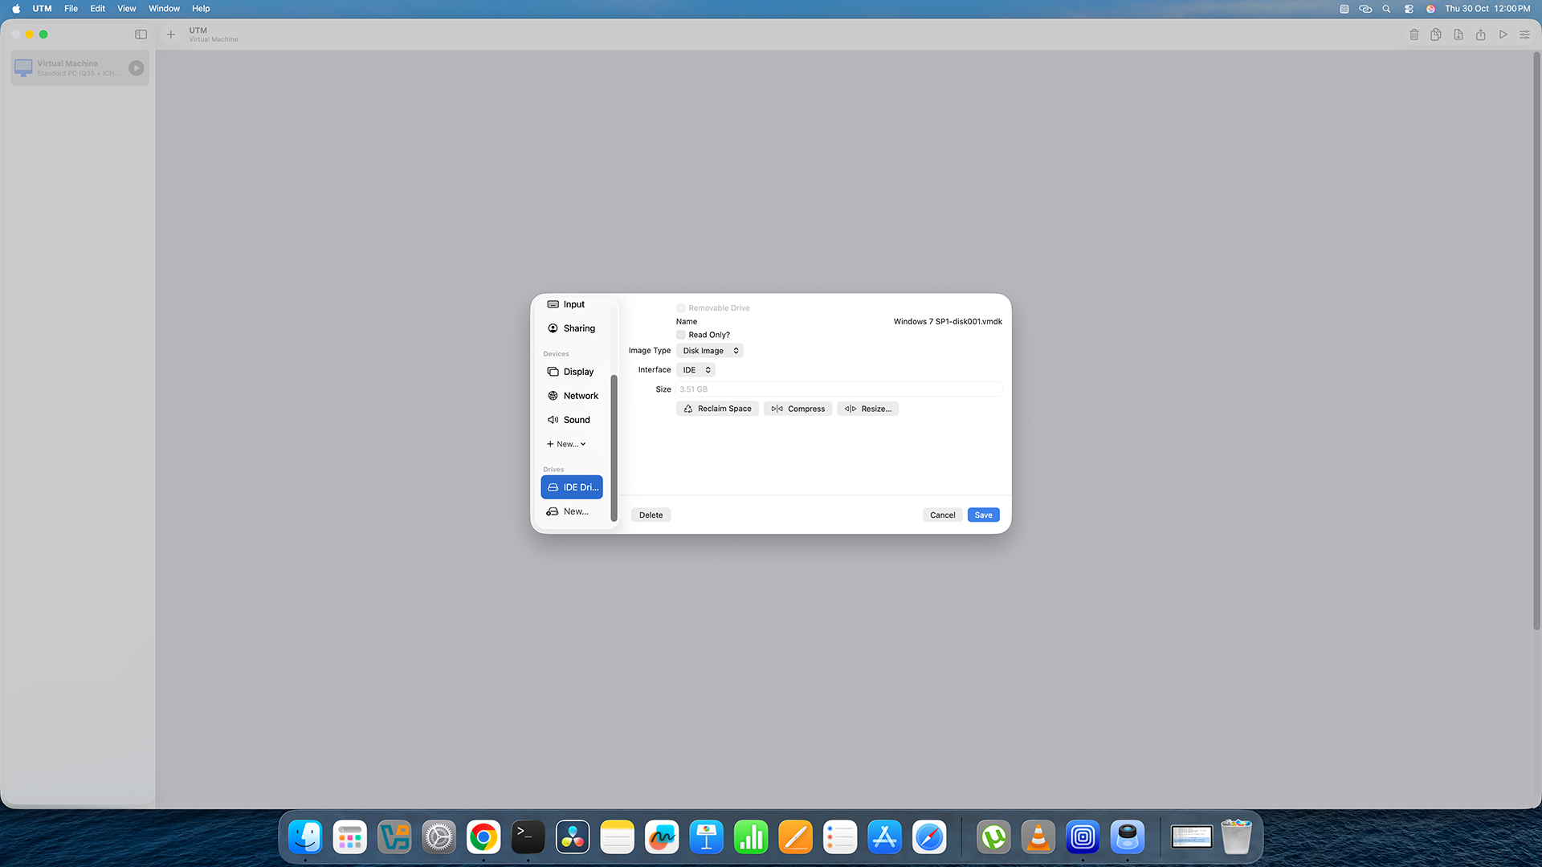Screen dimensions: 1542x867
Task: Run the virtual machine using the play icon
Action: click(x=1503, y=35)
